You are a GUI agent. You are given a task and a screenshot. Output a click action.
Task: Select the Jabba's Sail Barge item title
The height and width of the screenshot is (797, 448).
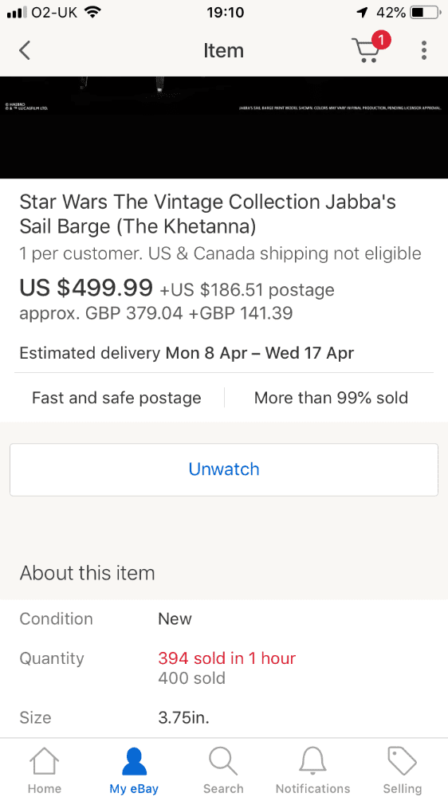click(207, 214)
